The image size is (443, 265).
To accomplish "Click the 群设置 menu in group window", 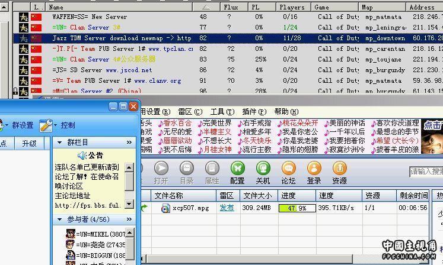I will tap(23, 125).
